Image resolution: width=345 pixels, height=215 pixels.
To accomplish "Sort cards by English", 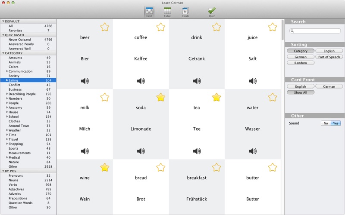I will [x=329, y=51].
